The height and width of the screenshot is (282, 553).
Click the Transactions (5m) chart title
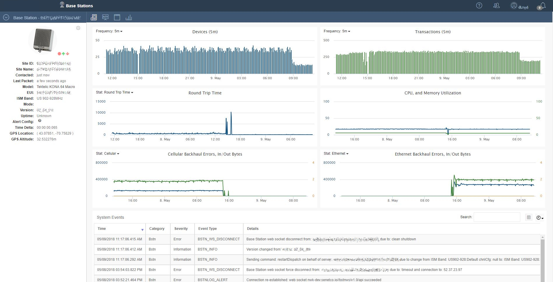[433, 32]
